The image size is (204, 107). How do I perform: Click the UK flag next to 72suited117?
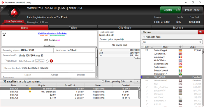[x=180, y=54]
